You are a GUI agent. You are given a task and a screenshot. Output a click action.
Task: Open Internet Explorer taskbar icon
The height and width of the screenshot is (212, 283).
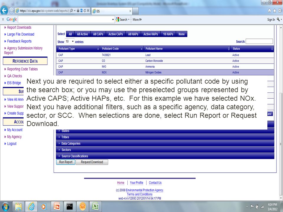(x=31, y=206)
